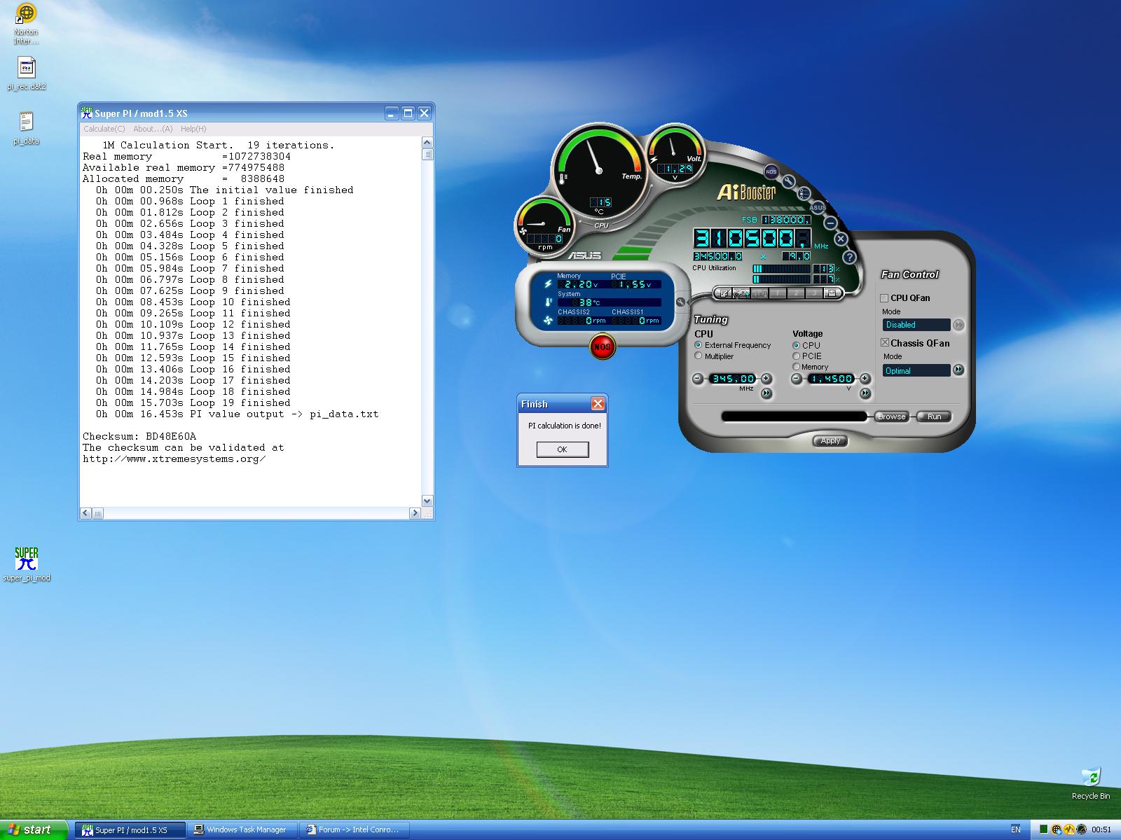
Task: Click the vertical scrollbar thumb in Super PI
Action: point(427,155)
